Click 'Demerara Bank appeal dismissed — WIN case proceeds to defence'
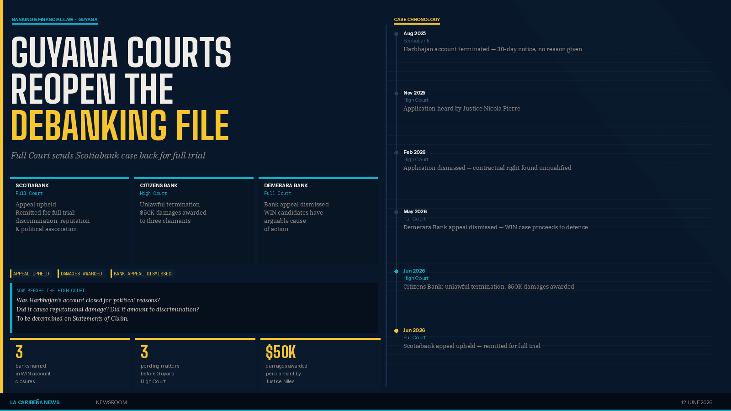Screen dimensions: 731x411 pyautogui.click(x=496, y=227)
